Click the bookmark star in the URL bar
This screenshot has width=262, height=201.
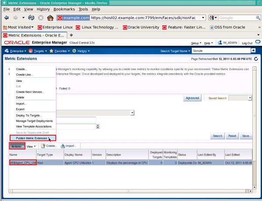click(198, 18)
